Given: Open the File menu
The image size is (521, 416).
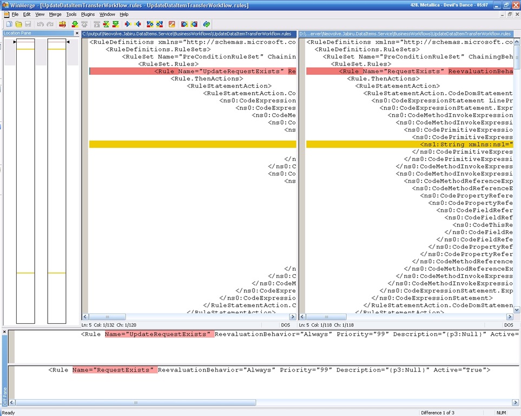Looking at the screenshot, I should coord(15,14).
